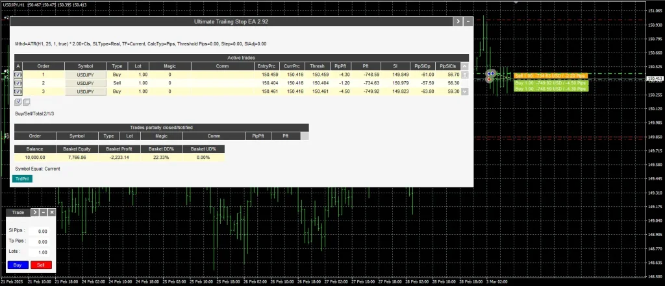Click USDJPY symbol button for order 2

click(86, 83)
